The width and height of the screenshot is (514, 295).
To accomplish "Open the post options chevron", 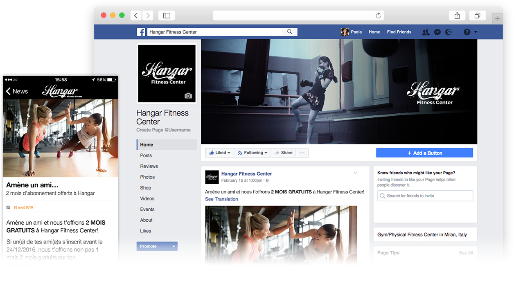I will [355, 173].
